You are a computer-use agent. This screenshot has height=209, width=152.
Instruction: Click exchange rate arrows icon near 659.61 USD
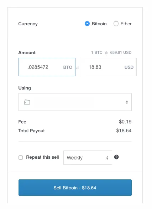[x=106, y=53]
